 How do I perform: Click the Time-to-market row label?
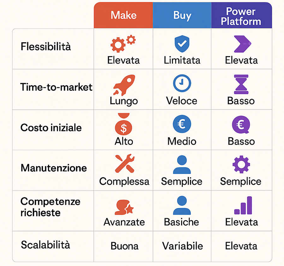coord(56,87)
